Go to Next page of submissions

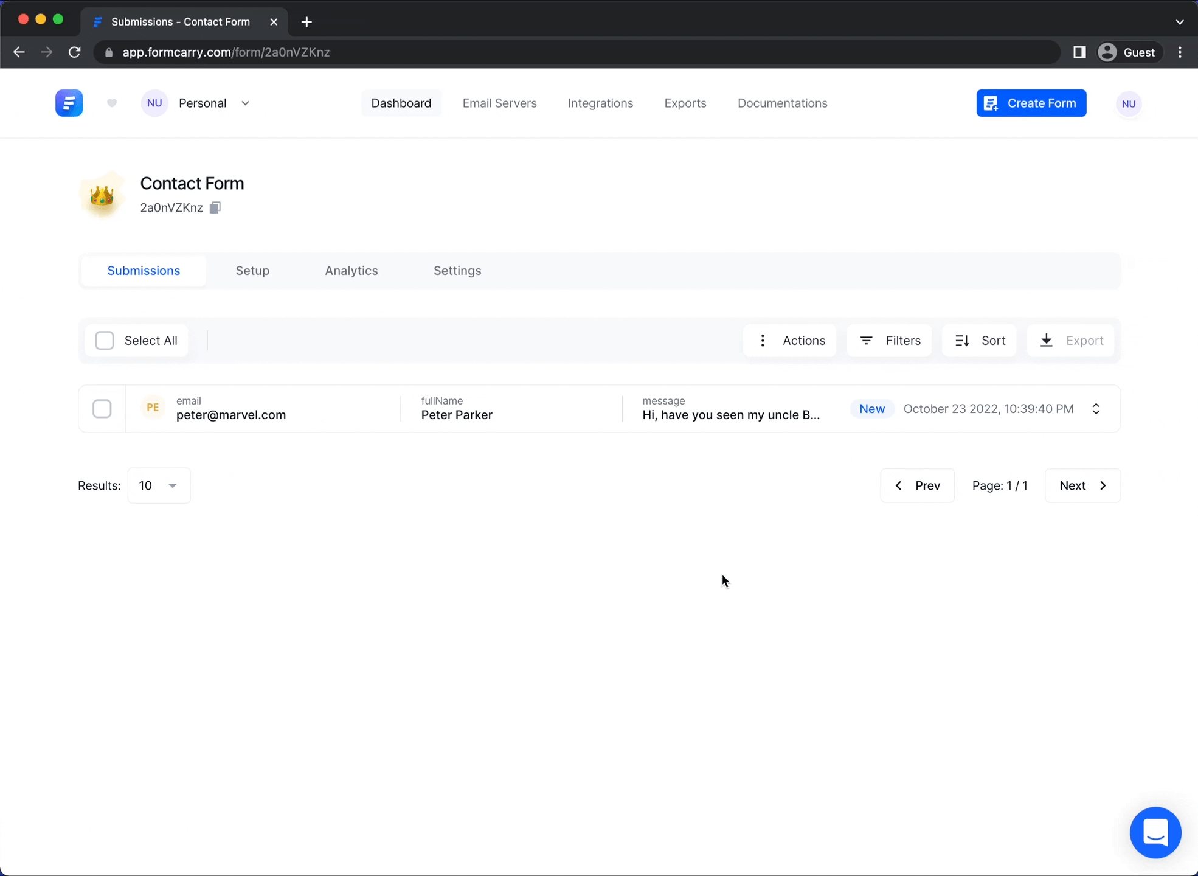[1082, 485]
